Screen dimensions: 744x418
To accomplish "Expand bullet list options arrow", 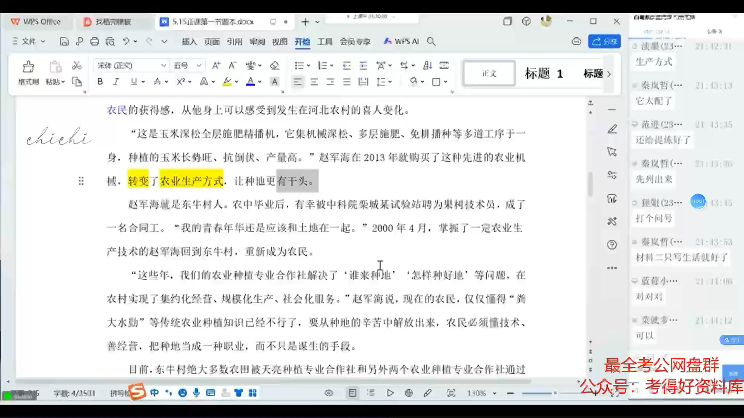I will click(308, 65).
